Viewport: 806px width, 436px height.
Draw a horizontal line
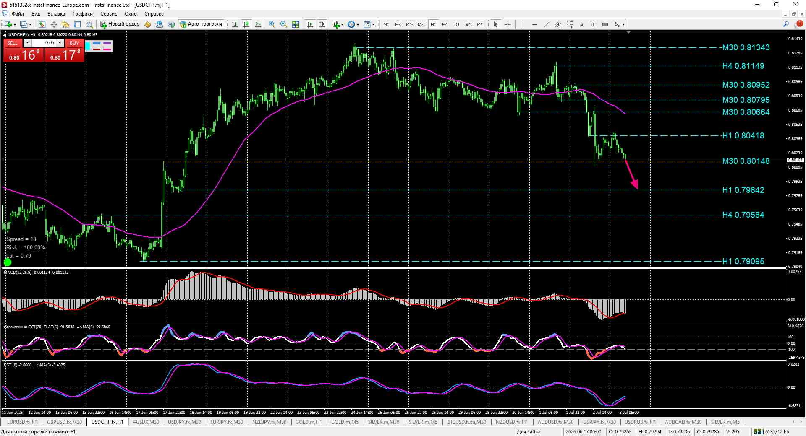tap(534, 24)
